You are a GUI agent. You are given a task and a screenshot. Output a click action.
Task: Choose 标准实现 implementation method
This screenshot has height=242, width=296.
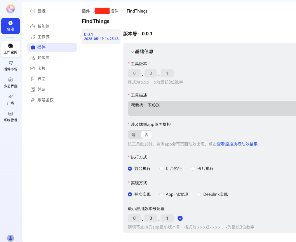[139, 194]
